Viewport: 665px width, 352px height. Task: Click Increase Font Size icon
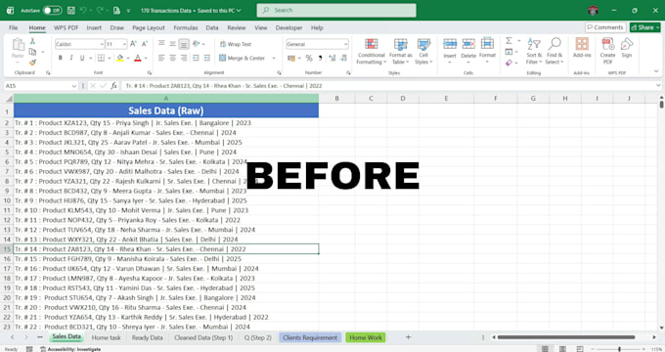pyautogui.click(x=133, y=44)
